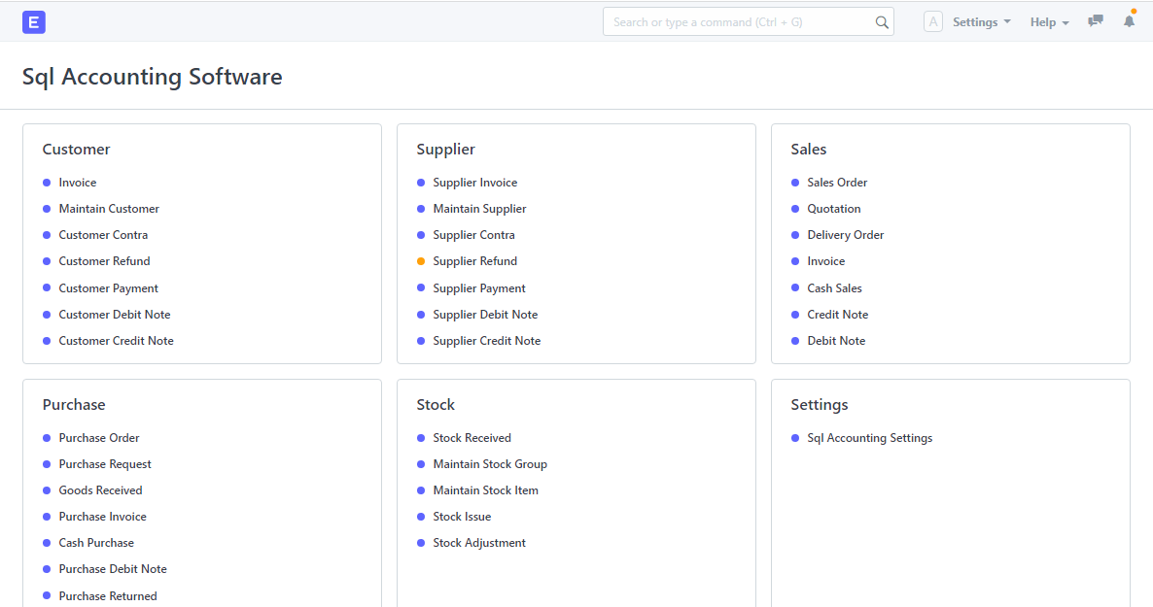Image resolution: width=1153 pixels, height=607 pixels.
Task: Open Supplier Refund link
Action: [475, 261]
